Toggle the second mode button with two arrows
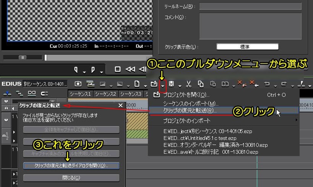The image size is (313, 187). coord(19,93)
